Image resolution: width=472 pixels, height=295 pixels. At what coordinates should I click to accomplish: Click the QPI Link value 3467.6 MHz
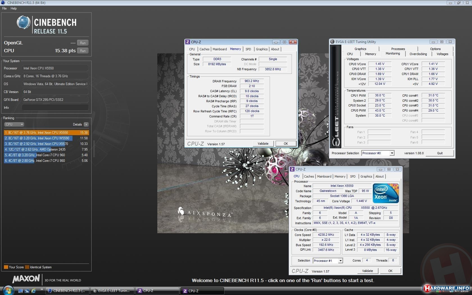326,250
